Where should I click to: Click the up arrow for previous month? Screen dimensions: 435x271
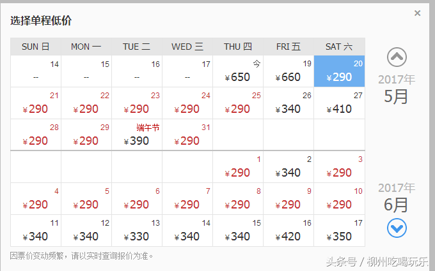tap(397, 57)
